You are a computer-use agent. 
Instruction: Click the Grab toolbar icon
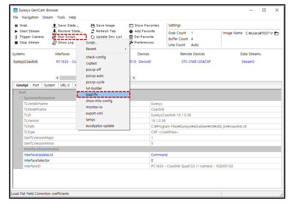pyautogui.click(x=16, y=25)
